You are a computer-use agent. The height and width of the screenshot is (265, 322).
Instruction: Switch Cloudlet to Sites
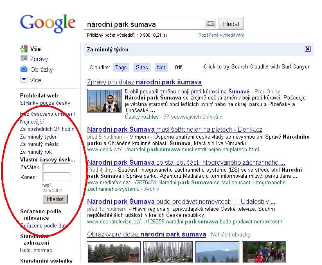point(142,67)
